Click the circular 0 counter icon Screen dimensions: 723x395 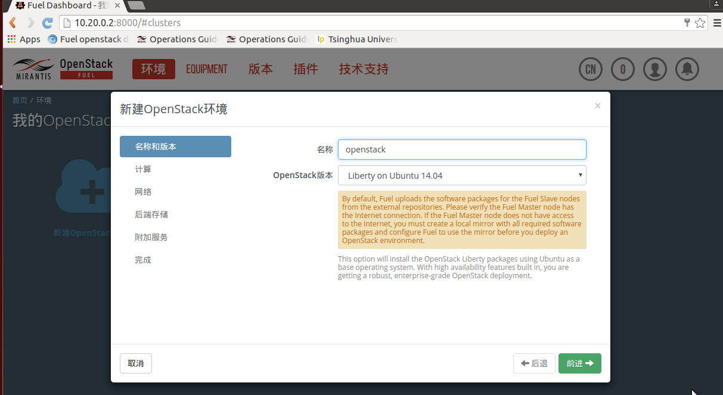click(623, 69)
